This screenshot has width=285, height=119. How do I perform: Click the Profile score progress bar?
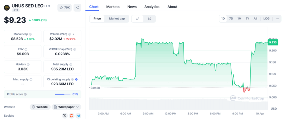(63, 94)
